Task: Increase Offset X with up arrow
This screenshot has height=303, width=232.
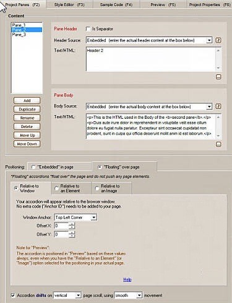Action: [72, 224]
